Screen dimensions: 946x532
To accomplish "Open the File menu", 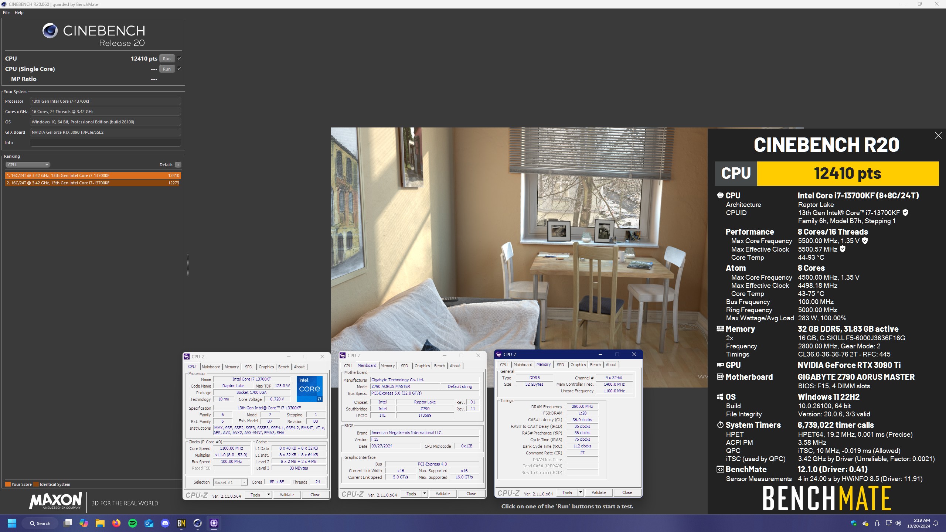I will (6, 13).
